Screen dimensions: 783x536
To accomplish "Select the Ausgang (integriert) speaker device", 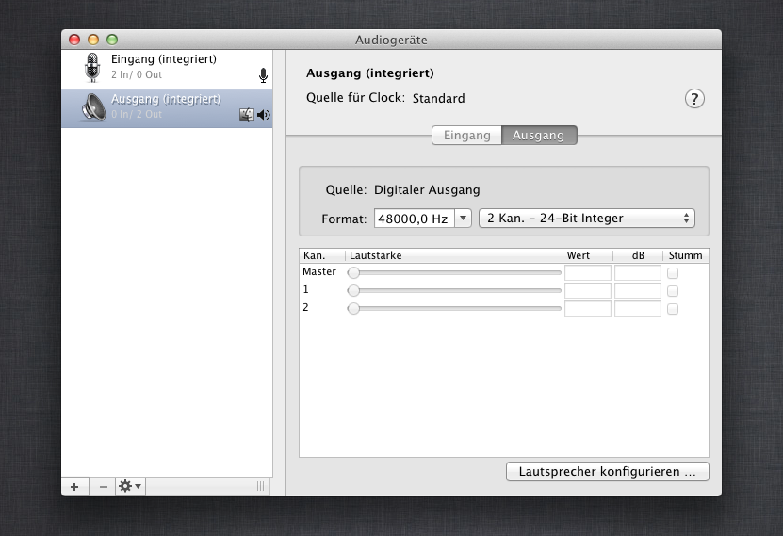I will (165, 106).
